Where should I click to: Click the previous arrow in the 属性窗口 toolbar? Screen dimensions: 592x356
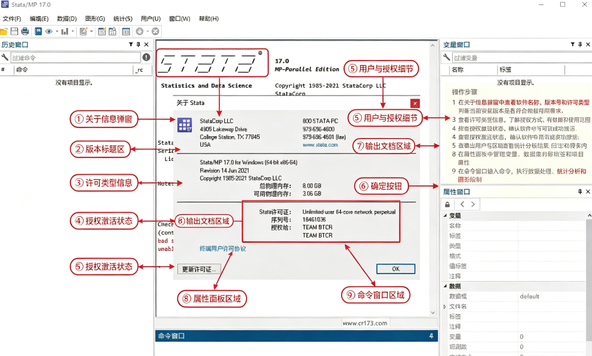(463, 204)
